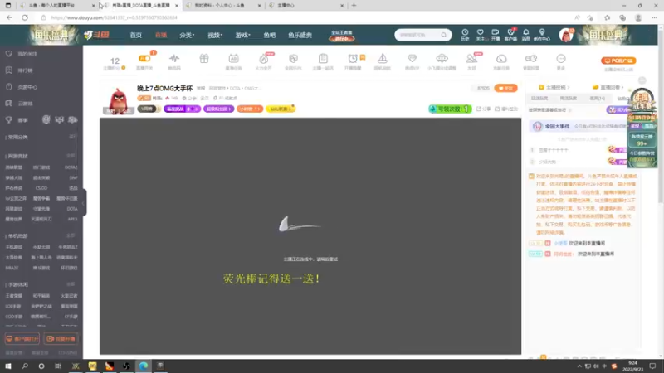
Task: Click the orange PC客户端 button
Action: [x=618, y=61]
